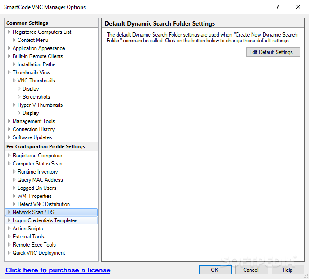Screen dimensions: 309x279
Task: Click the Cancel button
Action: coord(251,270)
